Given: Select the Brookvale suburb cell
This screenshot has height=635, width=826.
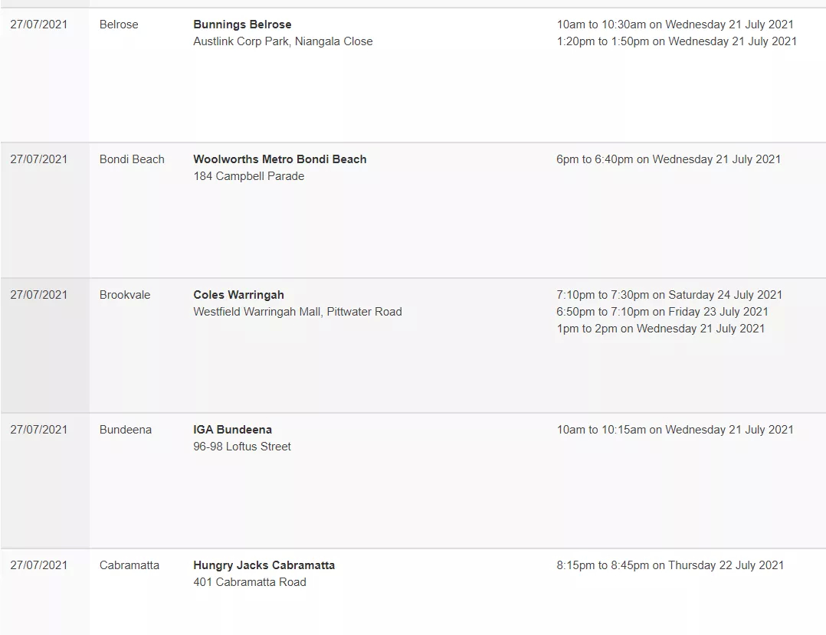Looking at the screenshot, I should [x=125, y=295].
